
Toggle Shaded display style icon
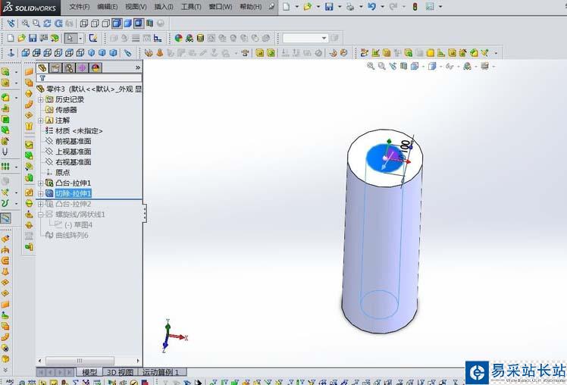127,23
